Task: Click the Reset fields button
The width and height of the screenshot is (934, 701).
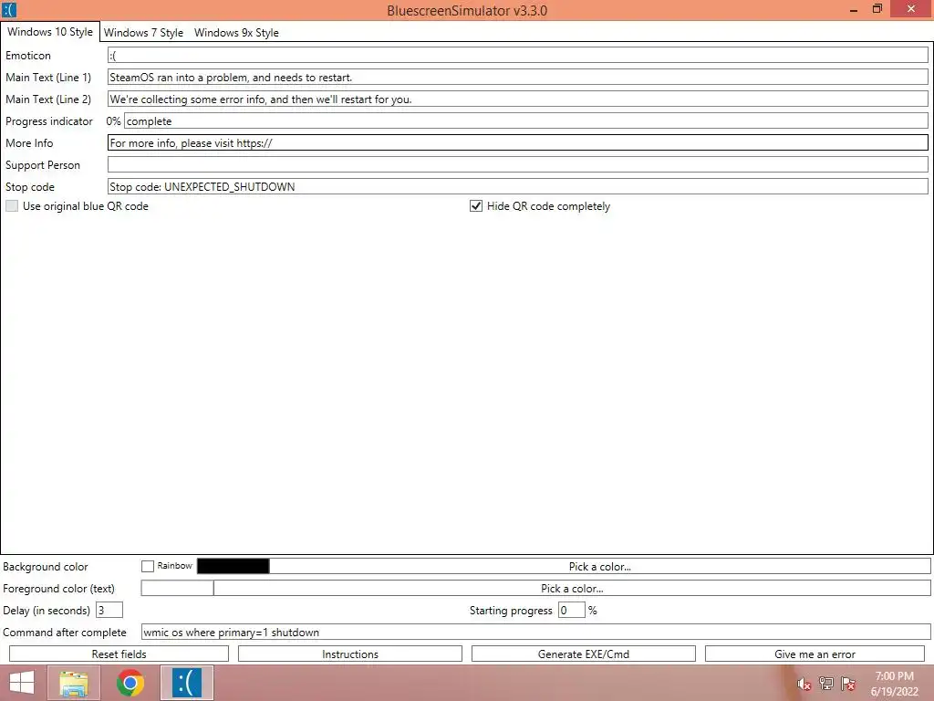Action: point(119,654)
